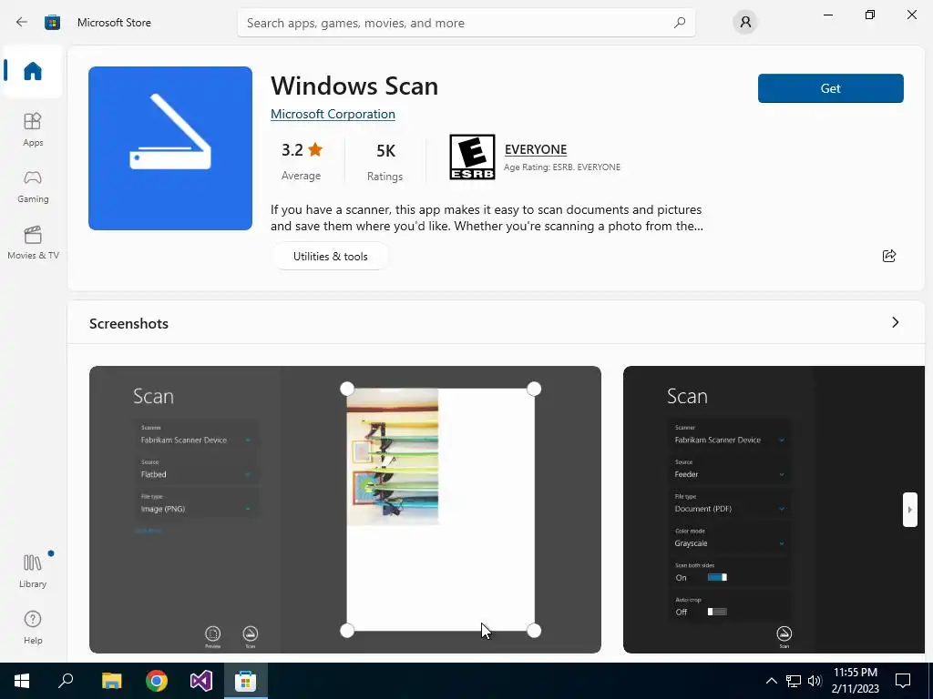Click the Windows Scan app logo

click(x=170, y=148)
